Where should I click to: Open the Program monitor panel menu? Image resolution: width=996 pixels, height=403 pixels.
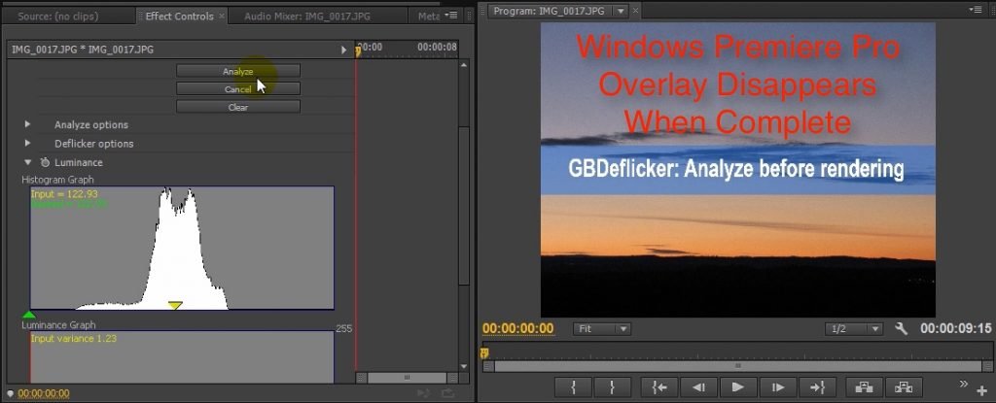[x=976, y=10]
